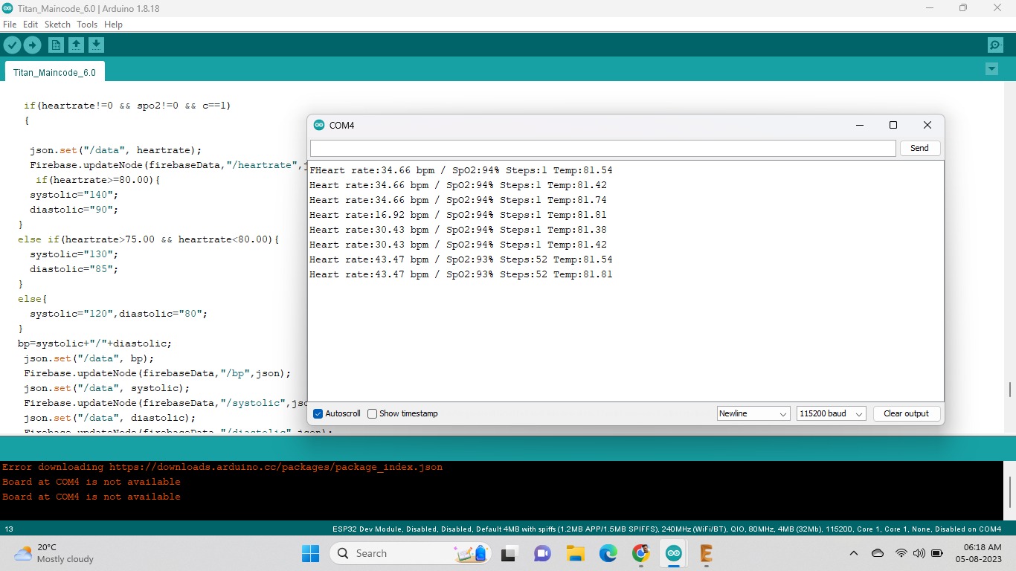Open the Sketch menu
The height and width of the screenshot is (571, 1016).
click(57, 25)
